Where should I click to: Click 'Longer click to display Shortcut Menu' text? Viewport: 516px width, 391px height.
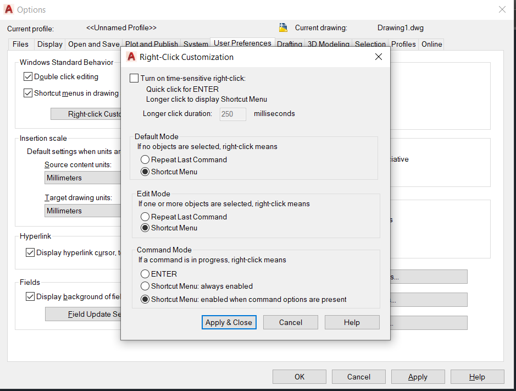click(x=207, y=99)
